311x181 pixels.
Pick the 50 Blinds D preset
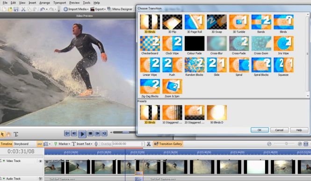[x=217, y=115]
